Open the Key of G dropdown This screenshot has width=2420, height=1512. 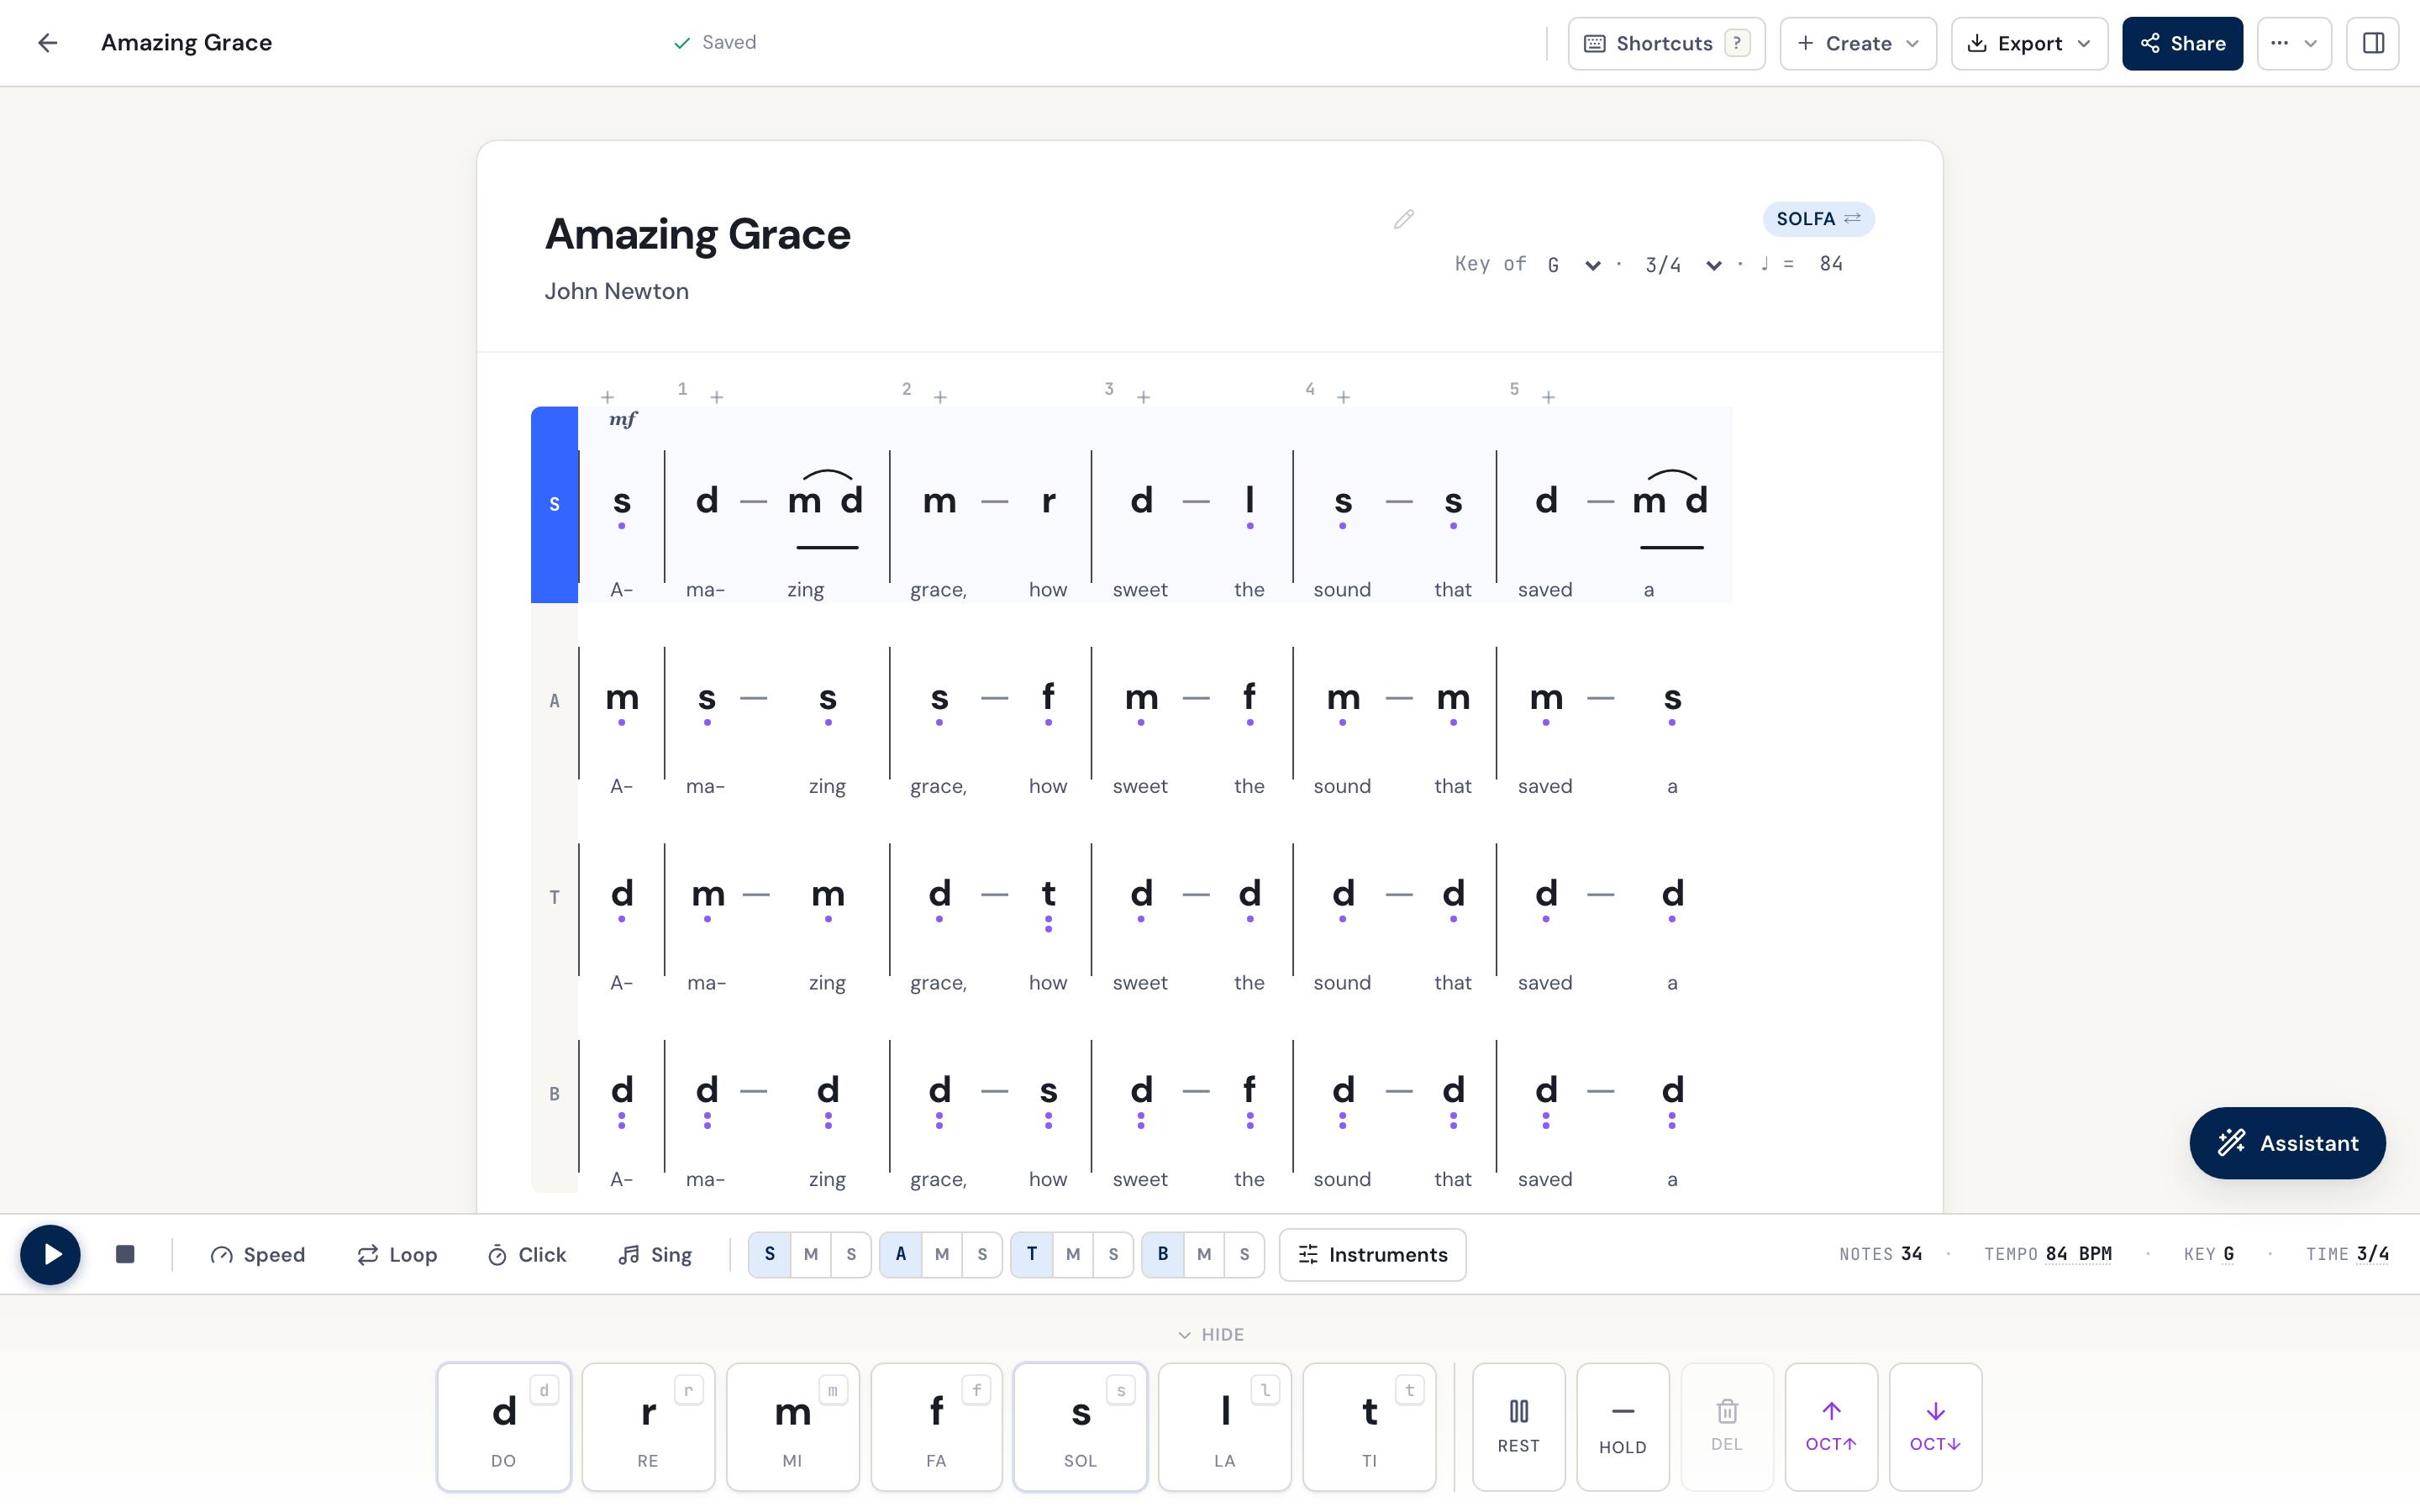click(x=1574, y=265)
